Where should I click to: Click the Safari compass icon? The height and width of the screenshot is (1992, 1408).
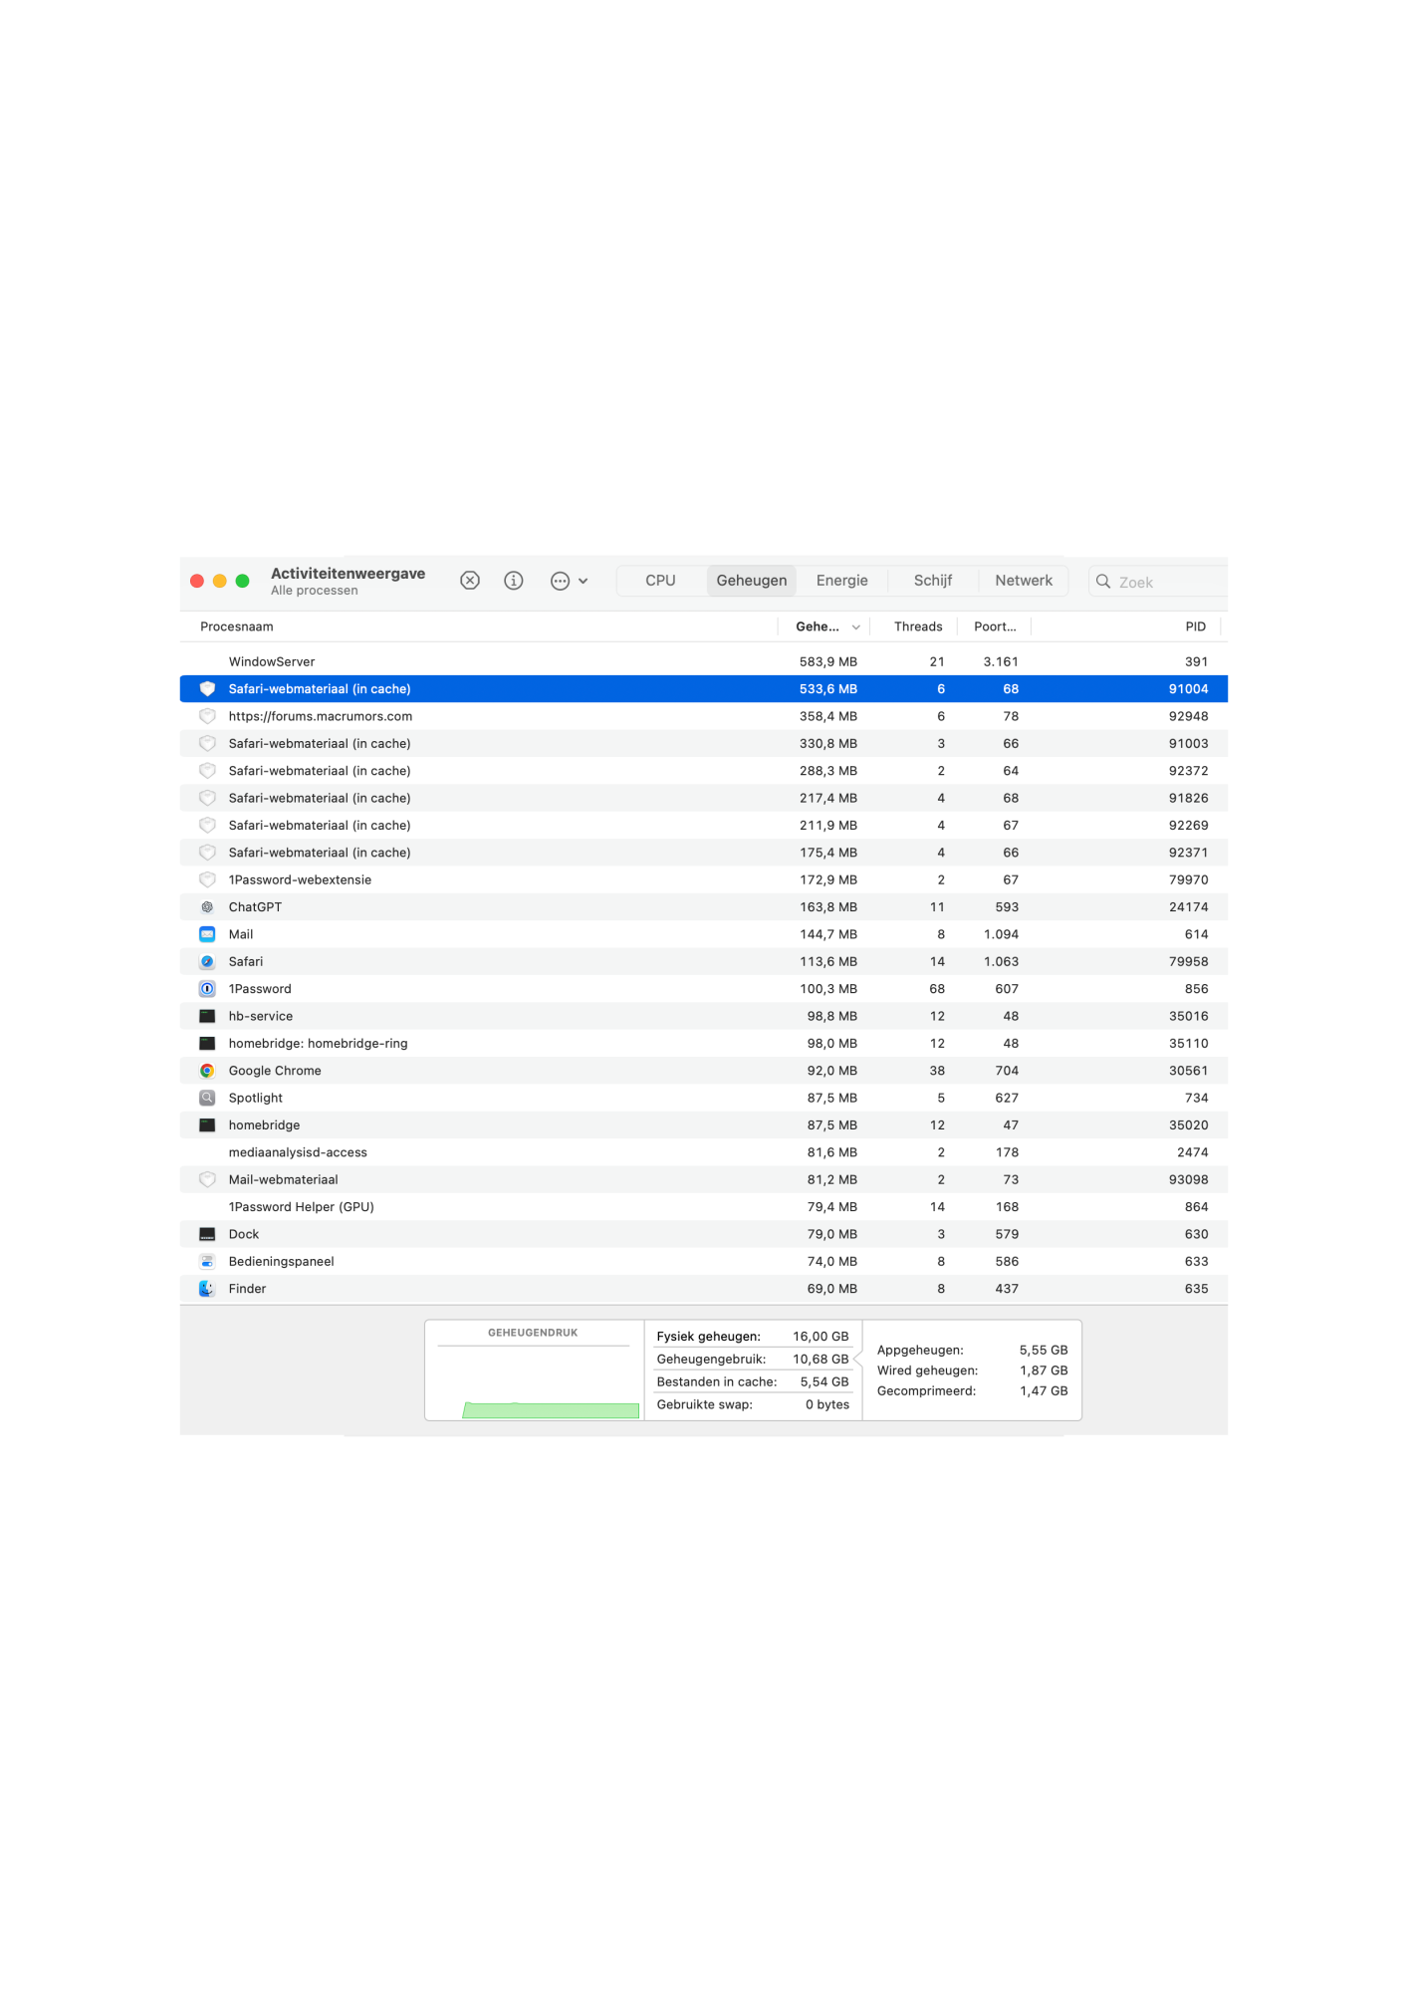207,962
